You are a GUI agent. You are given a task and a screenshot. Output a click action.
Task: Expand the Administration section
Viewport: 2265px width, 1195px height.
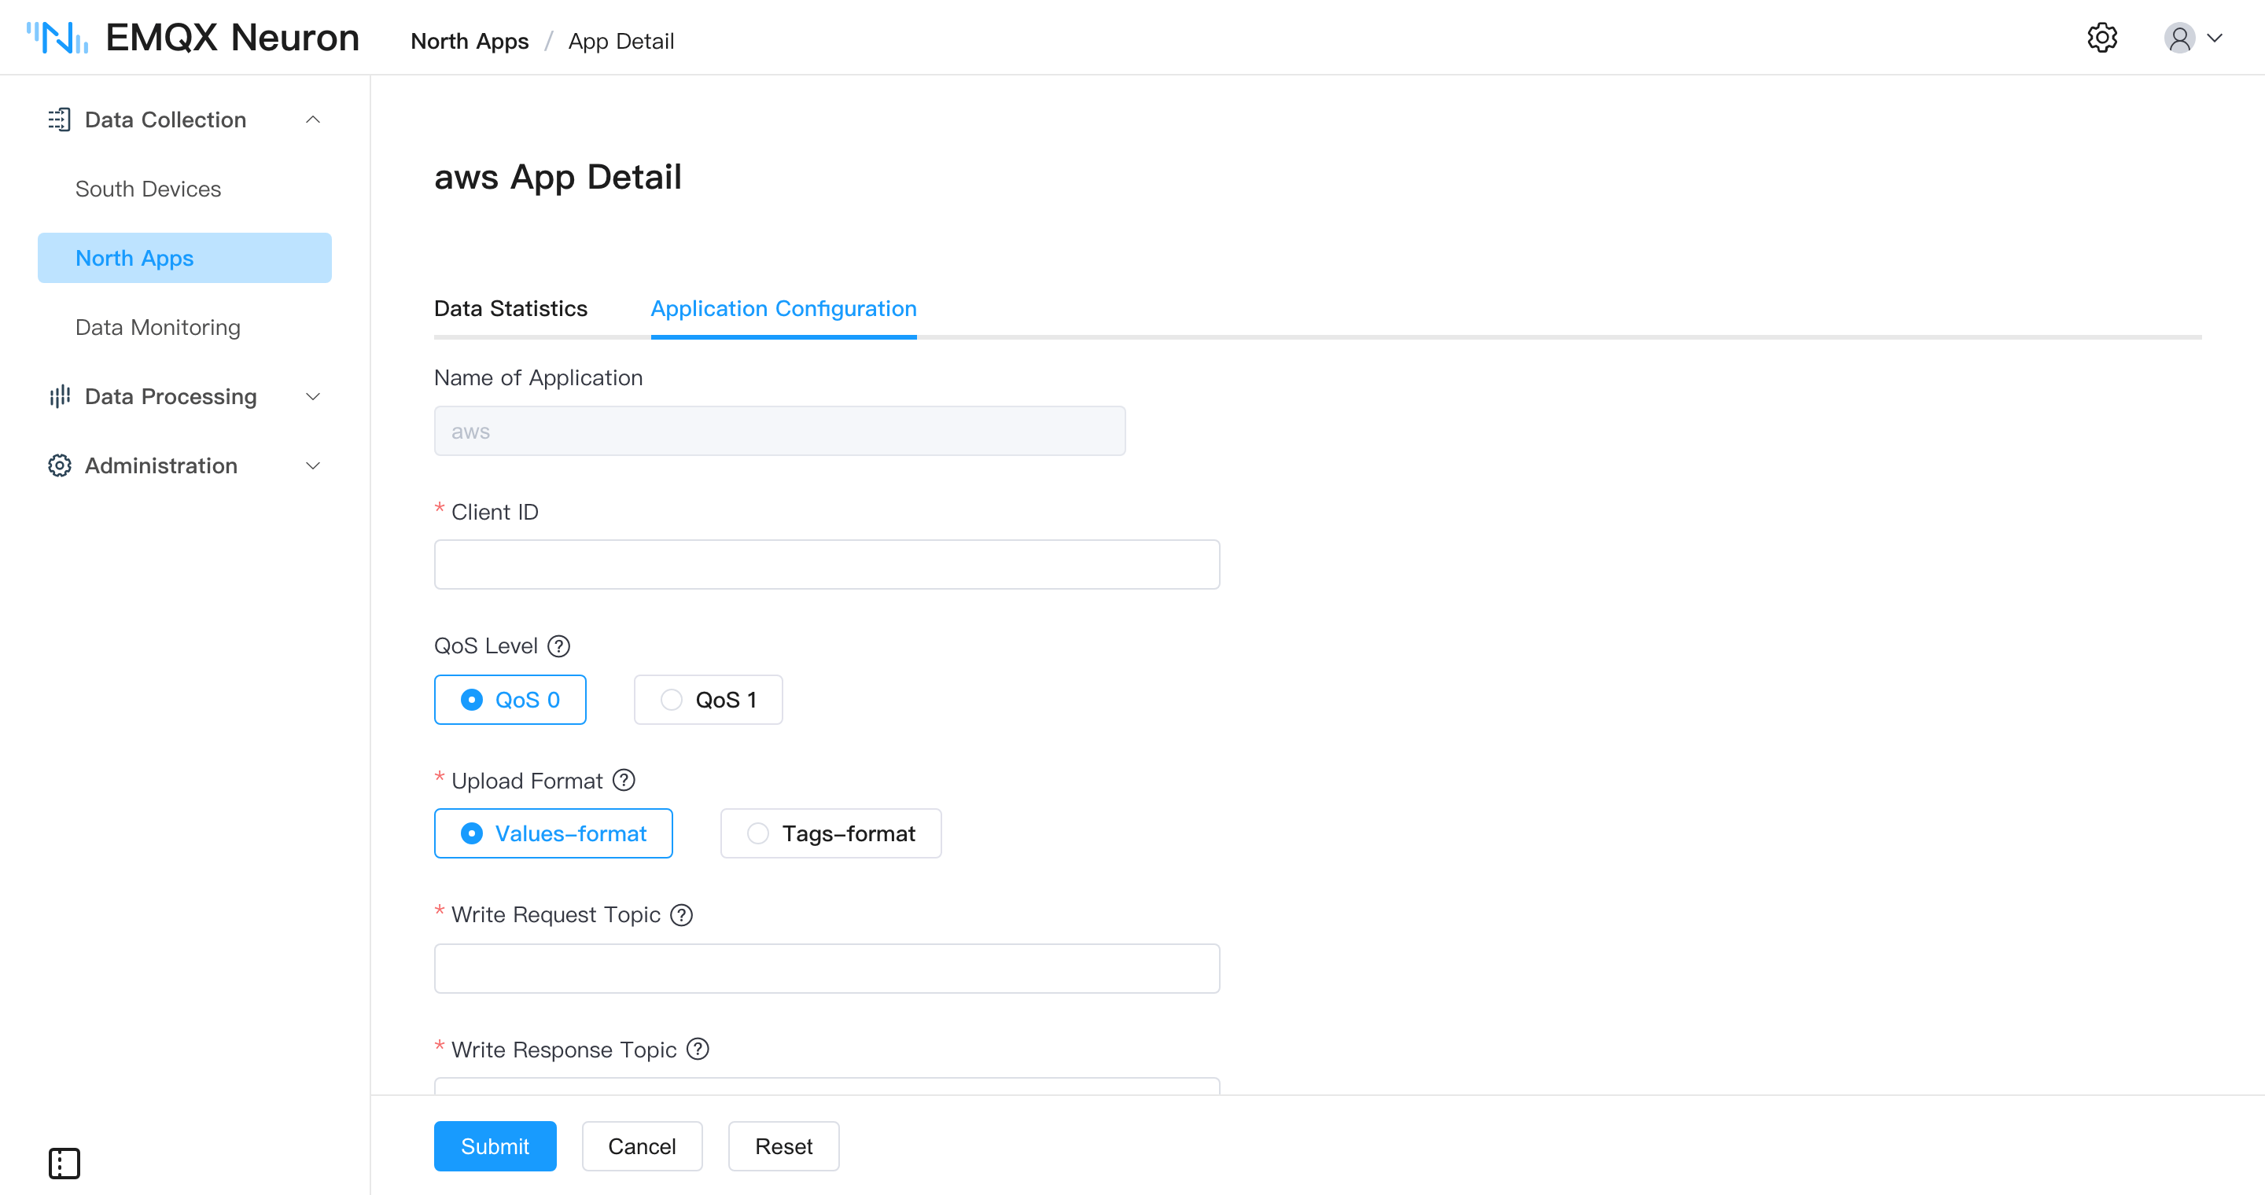[312, 465]
